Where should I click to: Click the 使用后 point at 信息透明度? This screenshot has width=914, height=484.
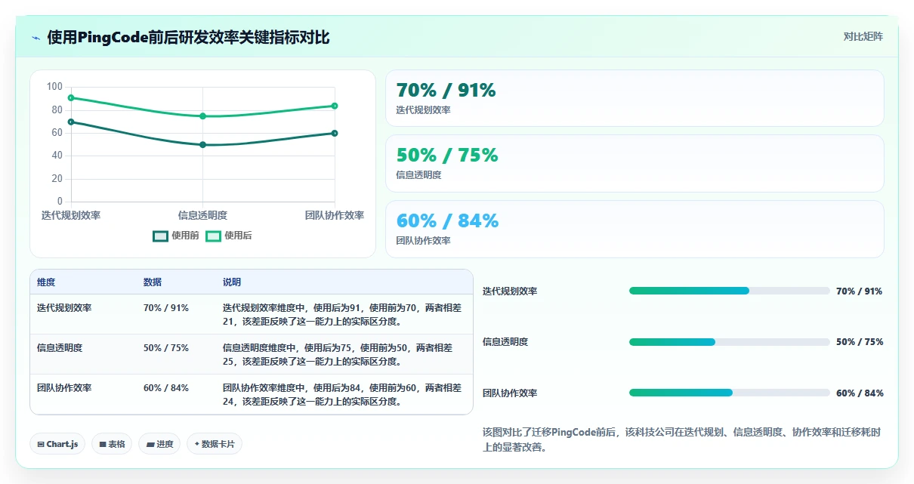tap(202, 116)
